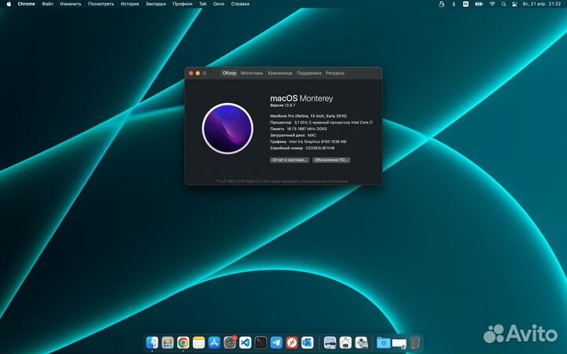The width and height of the screenshot is (567, 354).
Task: Click the Серийный номер line
Action: point(302,148)
